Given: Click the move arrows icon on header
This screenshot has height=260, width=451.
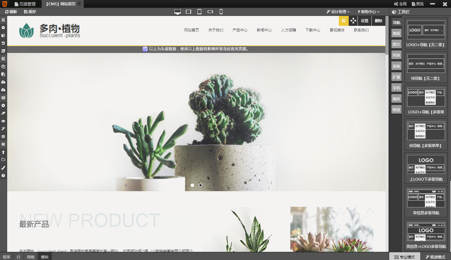Looking at the screenshot, I should coord(353,21).
